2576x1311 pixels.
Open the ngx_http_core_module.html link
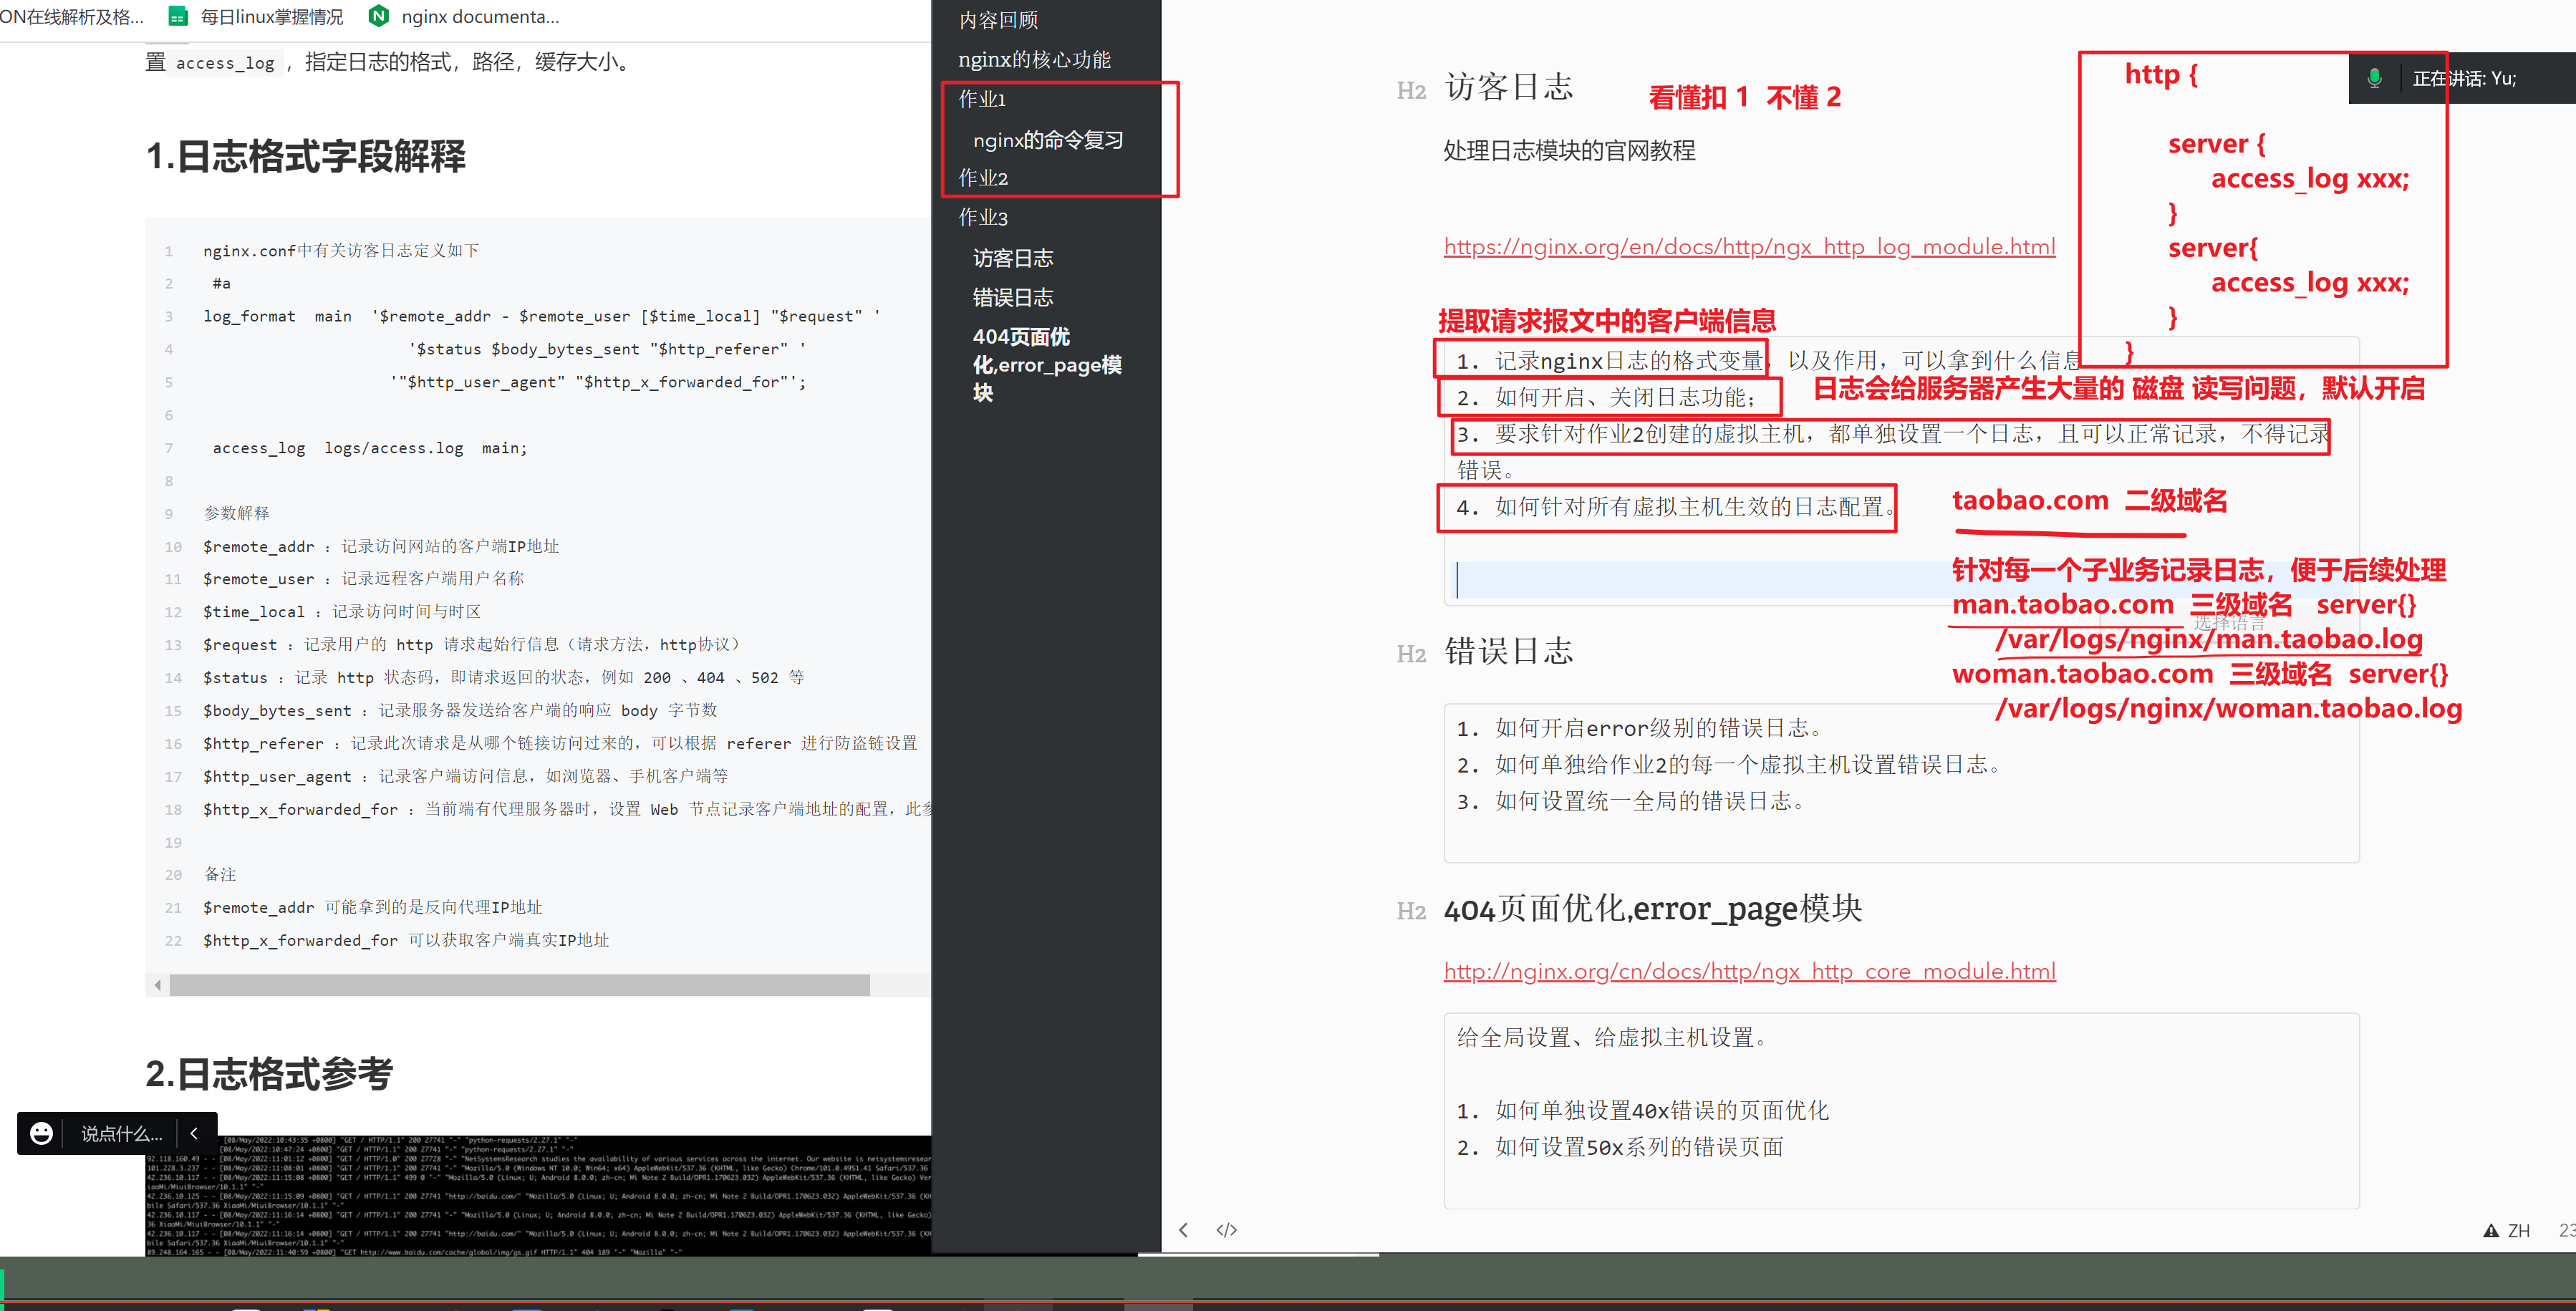click(x=1749, y=971)
